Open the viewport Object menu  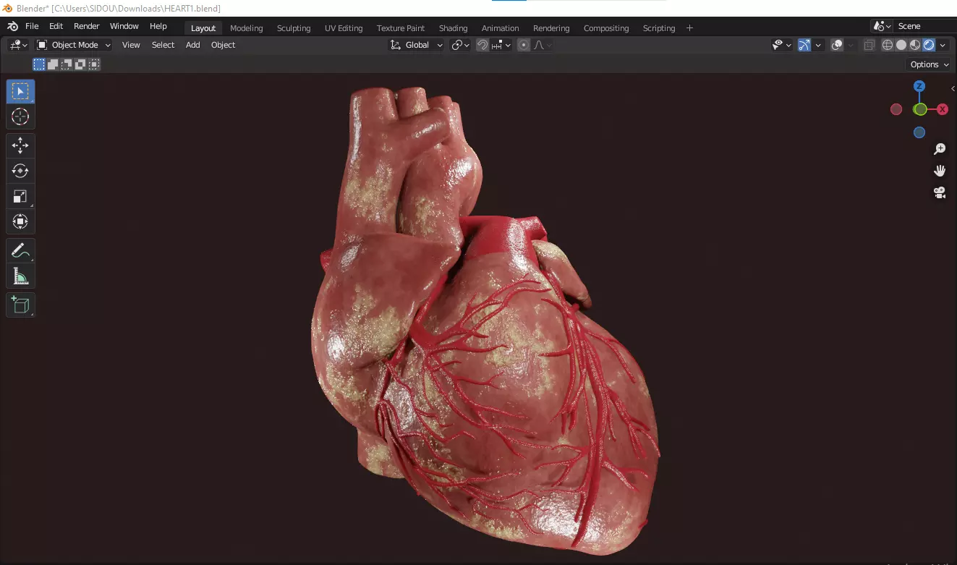pos(223,45)
